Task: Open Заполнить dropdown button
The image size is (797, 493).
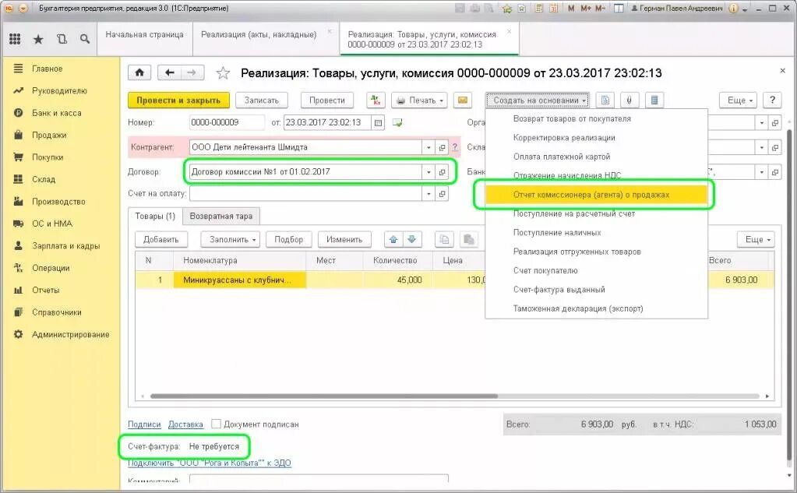Action: [x=231, y=239]
